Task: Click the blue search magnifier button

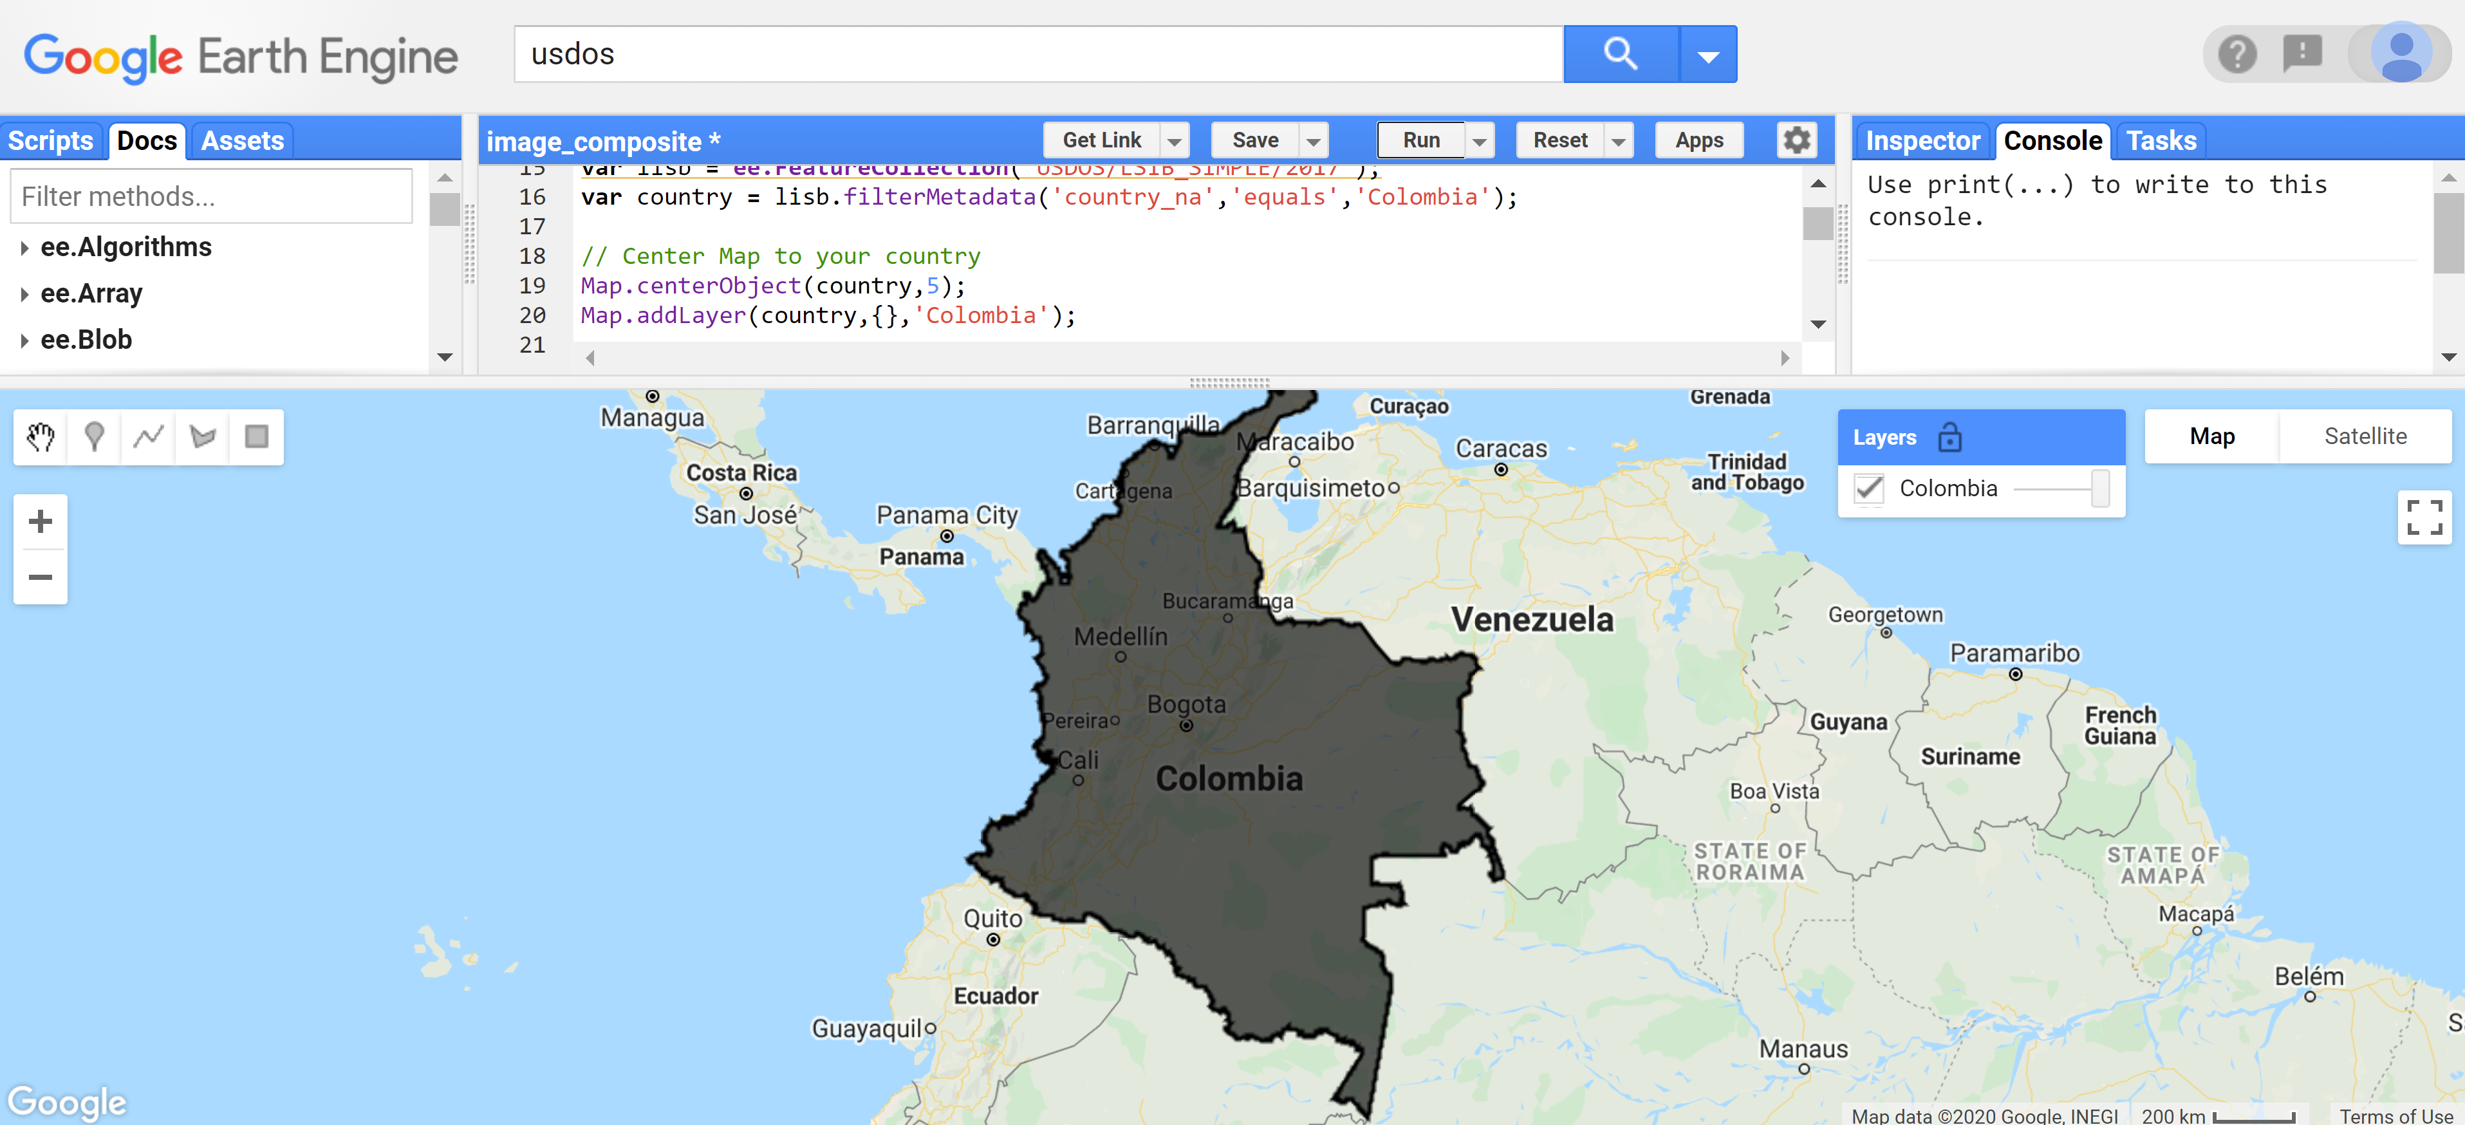Action: (1620, 55)
